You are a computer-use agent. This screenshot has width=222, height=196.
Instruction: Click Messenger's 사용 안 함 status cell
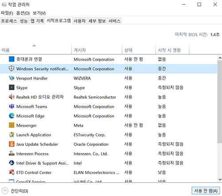click(134, 125)
